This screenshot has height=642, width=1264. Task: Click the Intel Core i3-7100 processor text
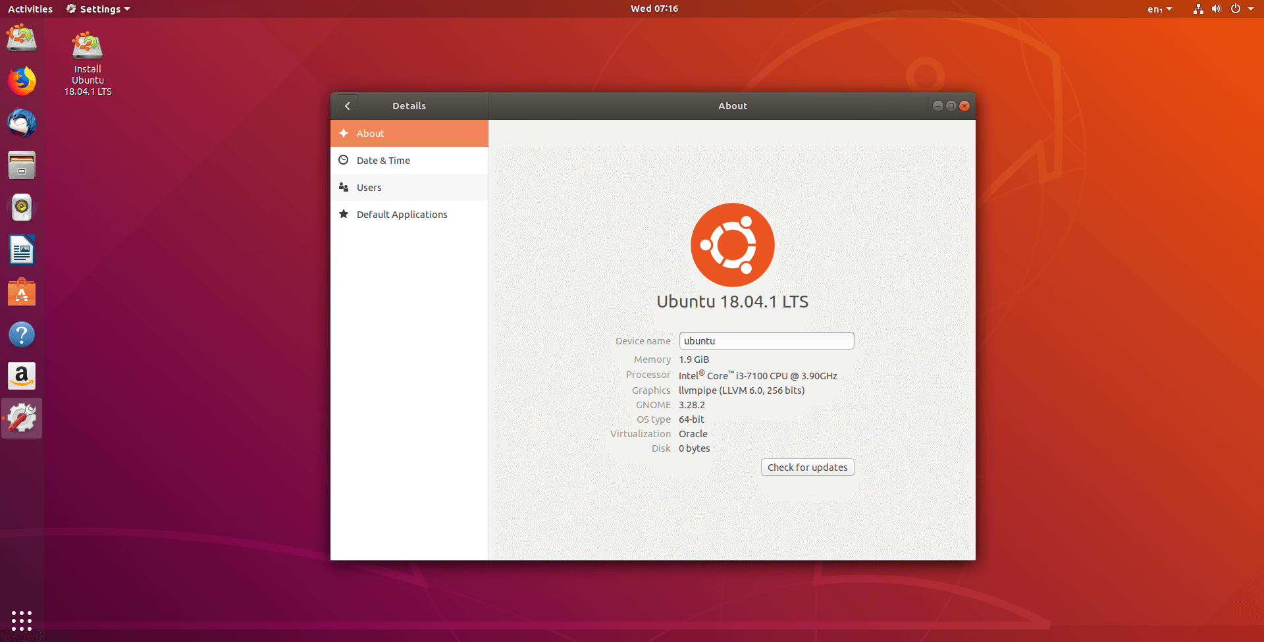[758, 375]
